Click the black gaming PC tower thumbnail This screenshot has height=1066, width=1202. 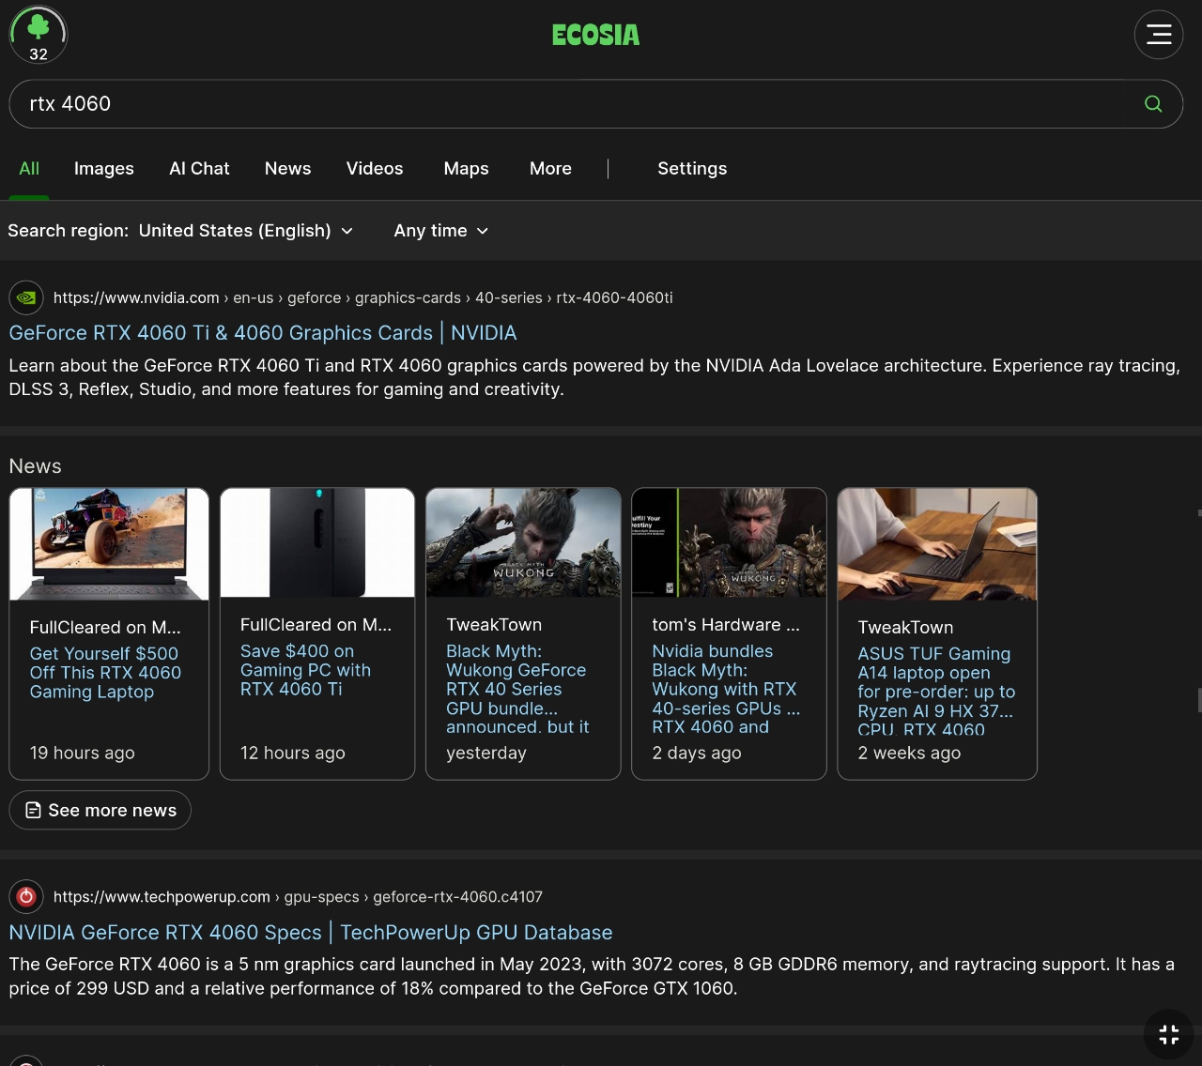pyautogui.click(x=317, y=542)
